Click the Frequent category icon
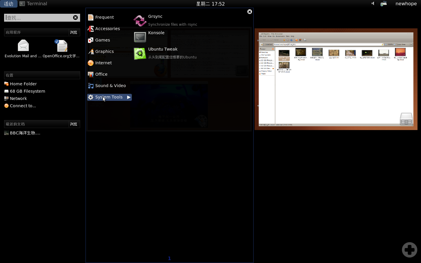Image resolution: width=421 pixels, height=263 pixels. [91, 17]
